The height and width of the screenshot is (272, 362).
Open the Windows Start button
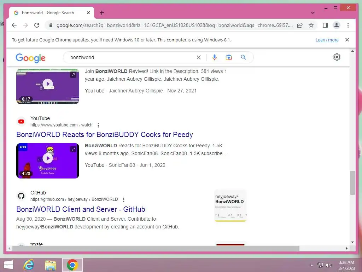(8, 265)
